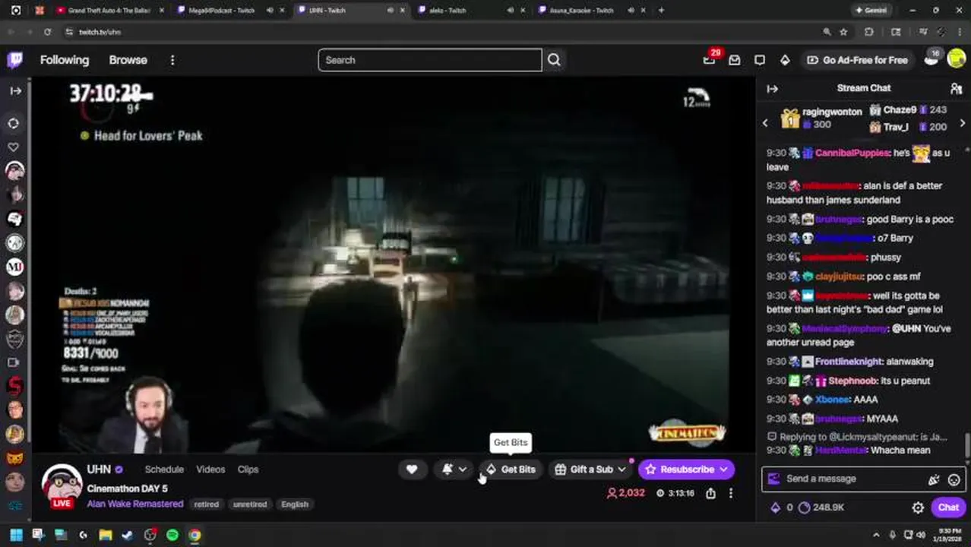
Task: Open the Resubscribe dropdown arrow
Action: pos(724,470)
